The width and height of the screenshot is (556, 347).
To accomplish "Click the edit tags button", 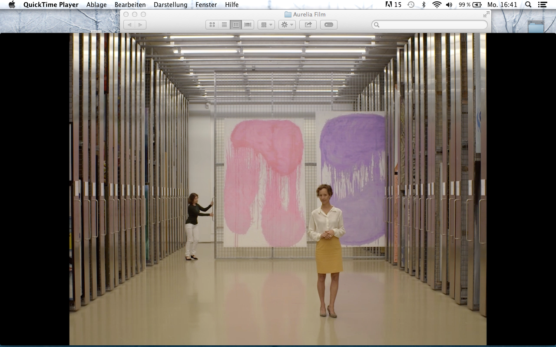I will (x=329, y=25).
